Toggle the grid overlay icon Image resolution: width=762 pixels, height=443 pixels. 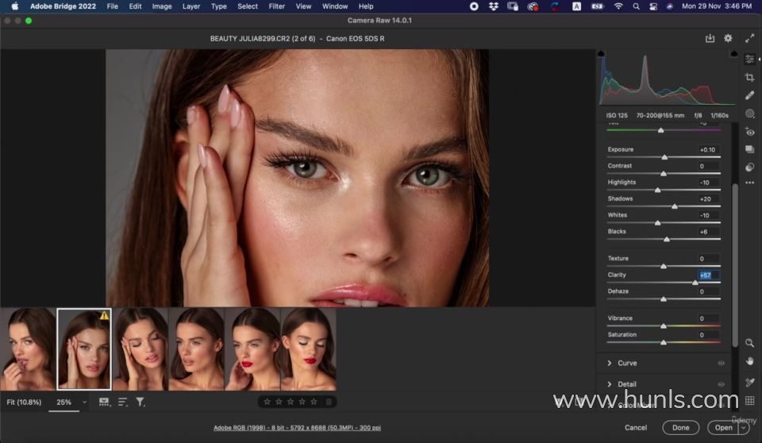pos(750,401)
